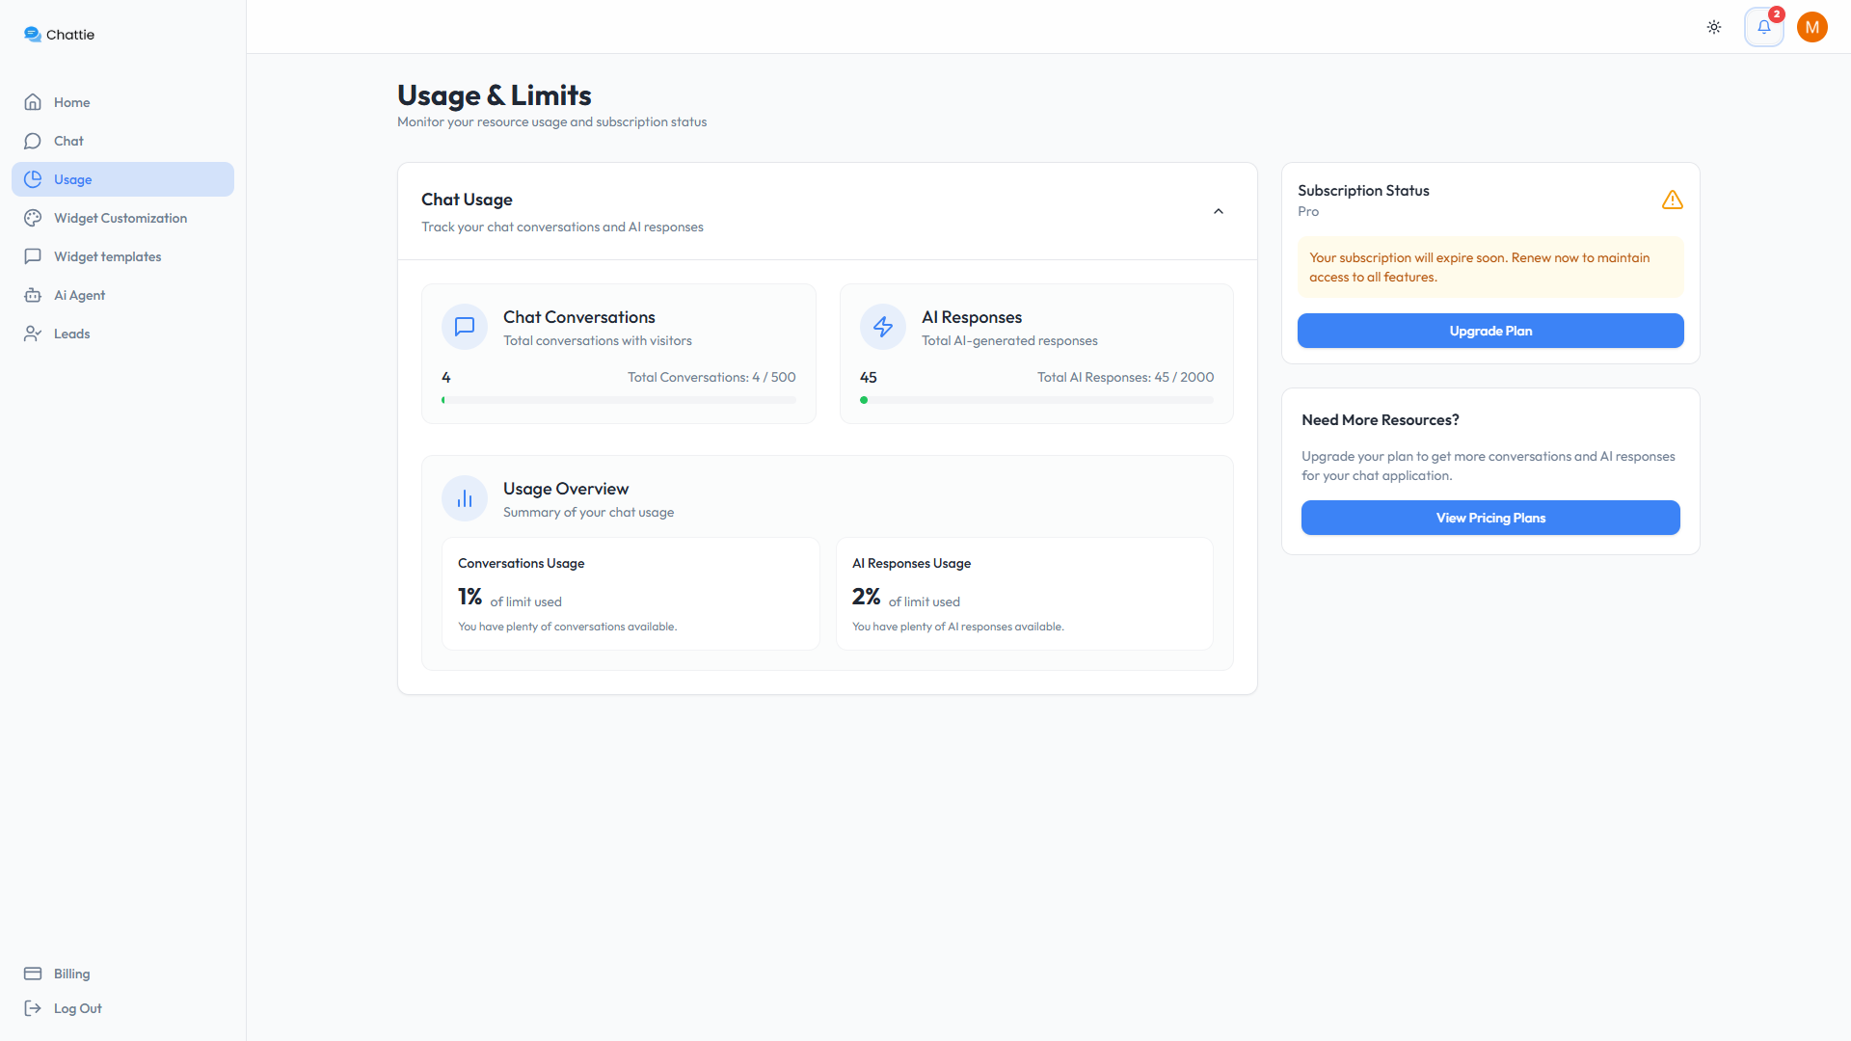Click the Upgrade Plan button
This screenshot has height=1041, width=1851.
click(1490, 331)
